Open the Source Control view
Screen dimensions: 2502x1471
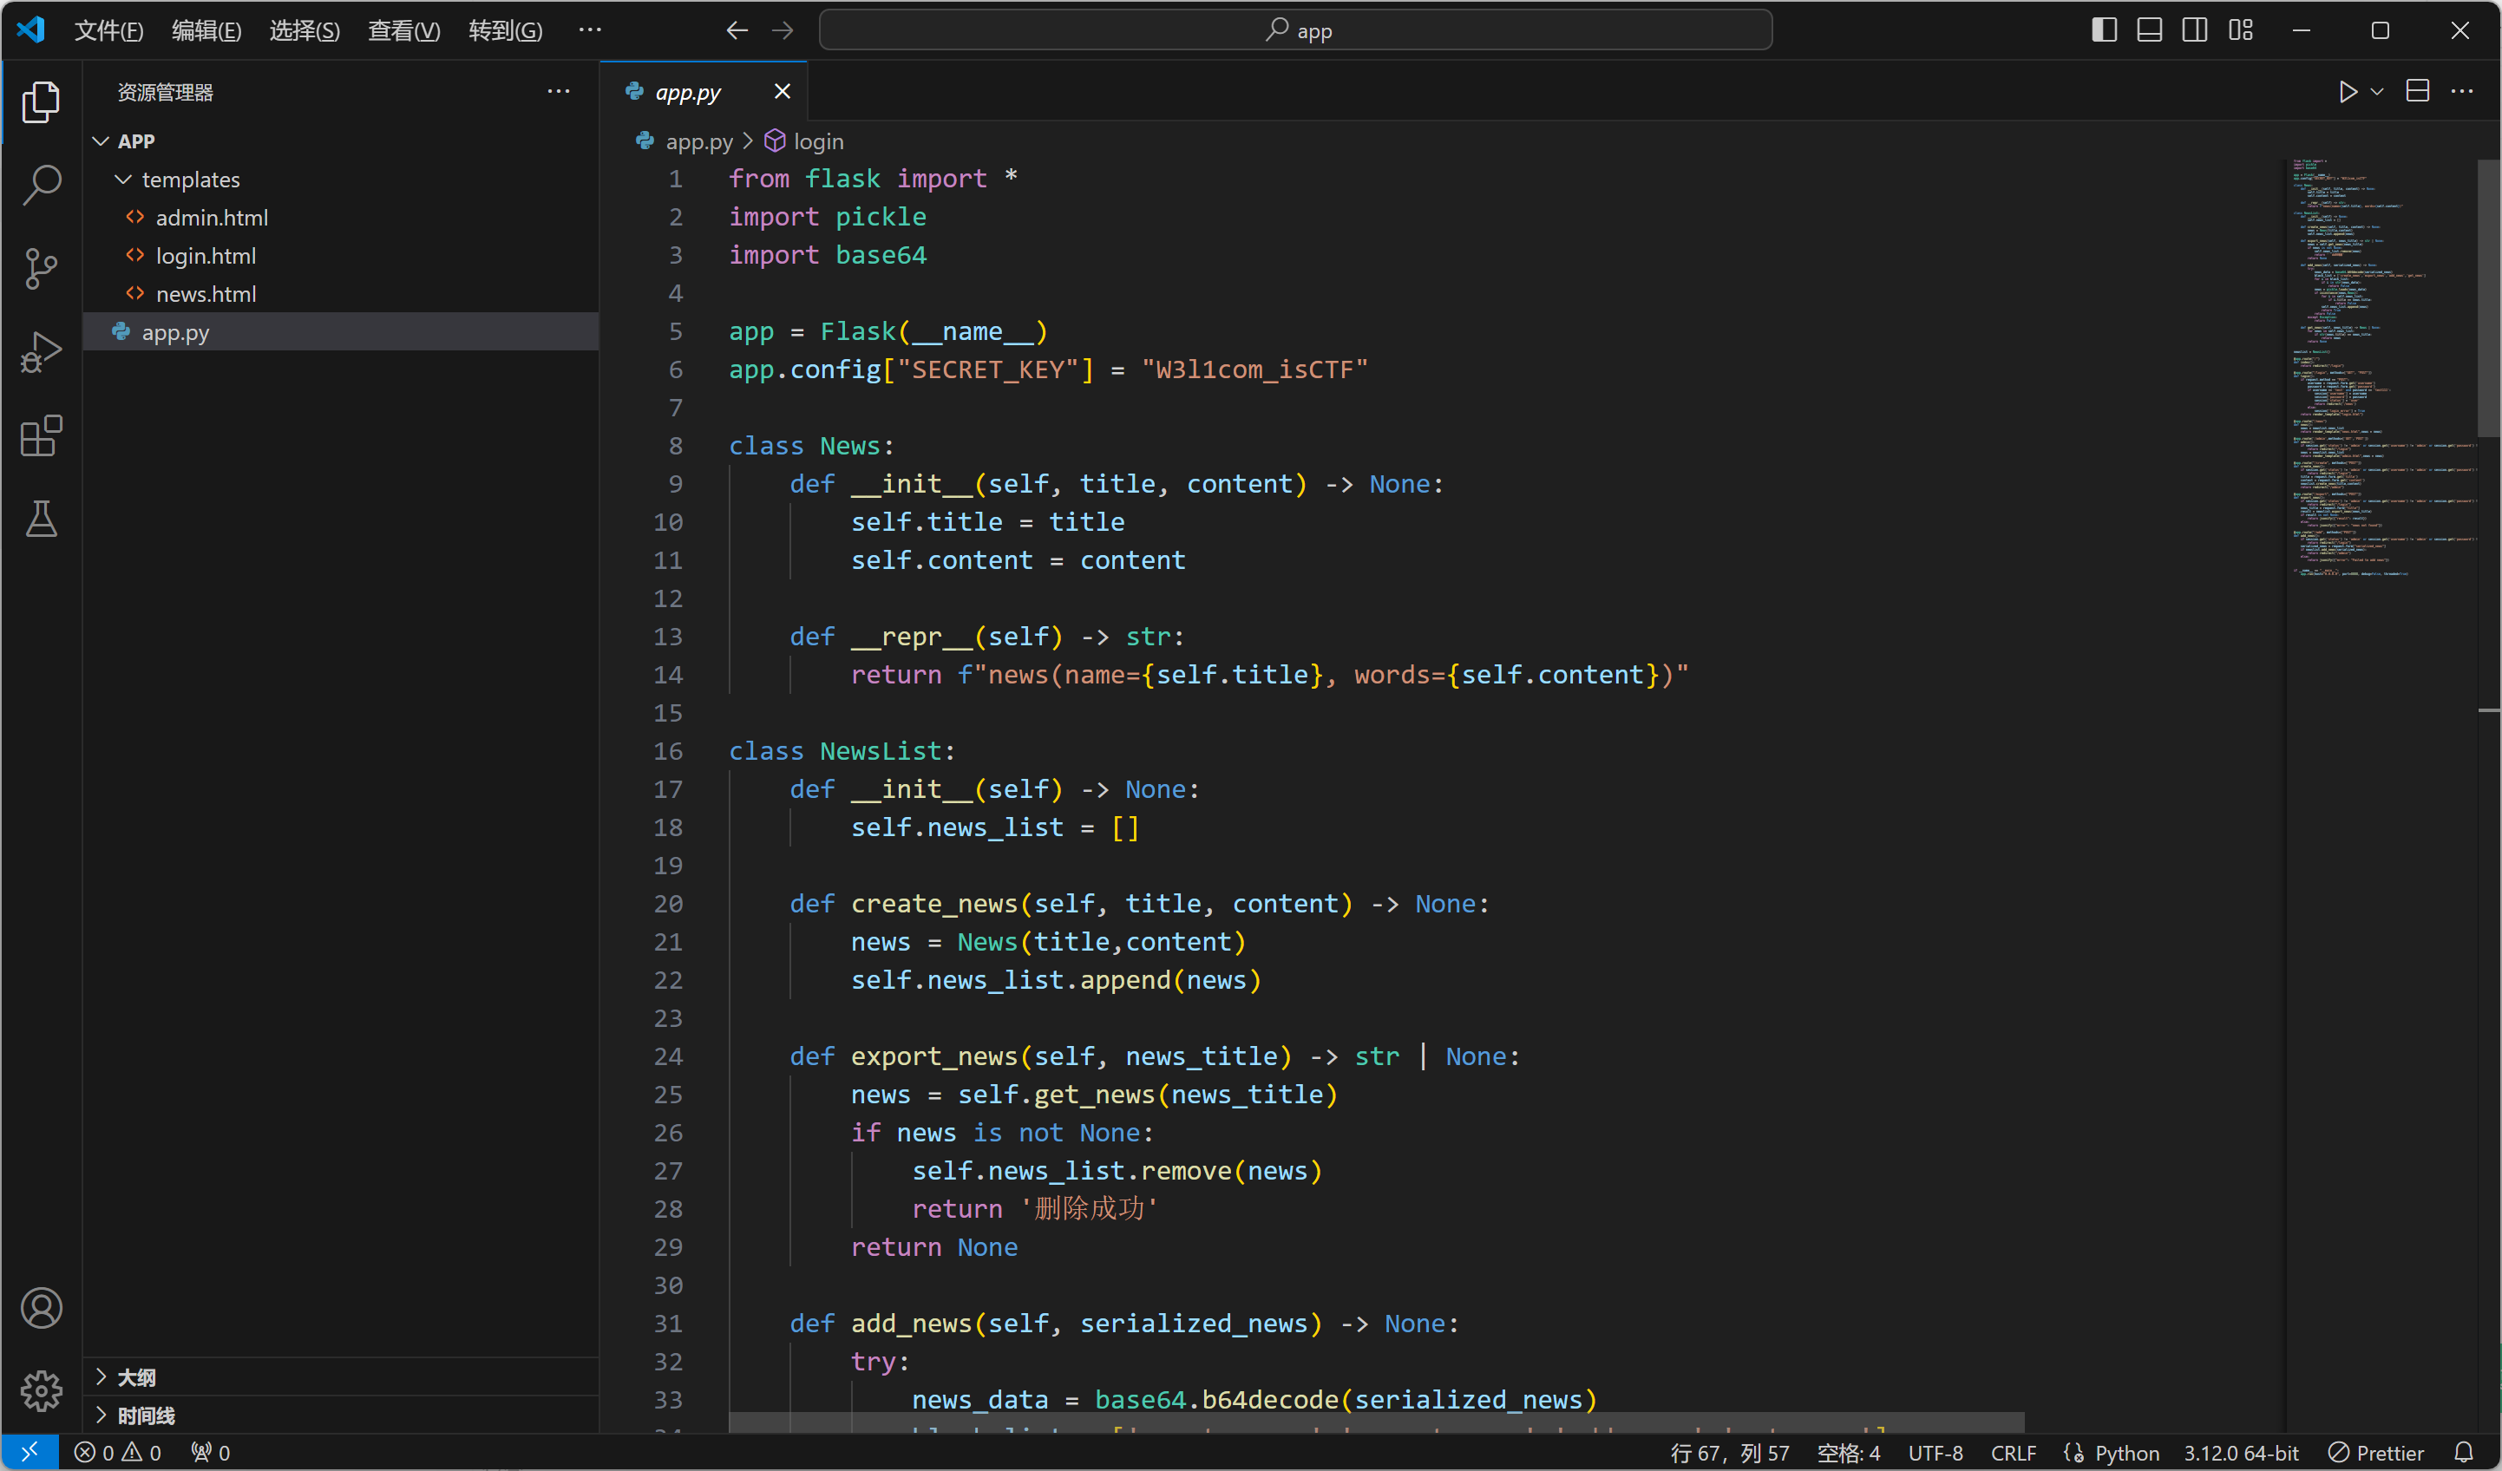coord(41,268)
